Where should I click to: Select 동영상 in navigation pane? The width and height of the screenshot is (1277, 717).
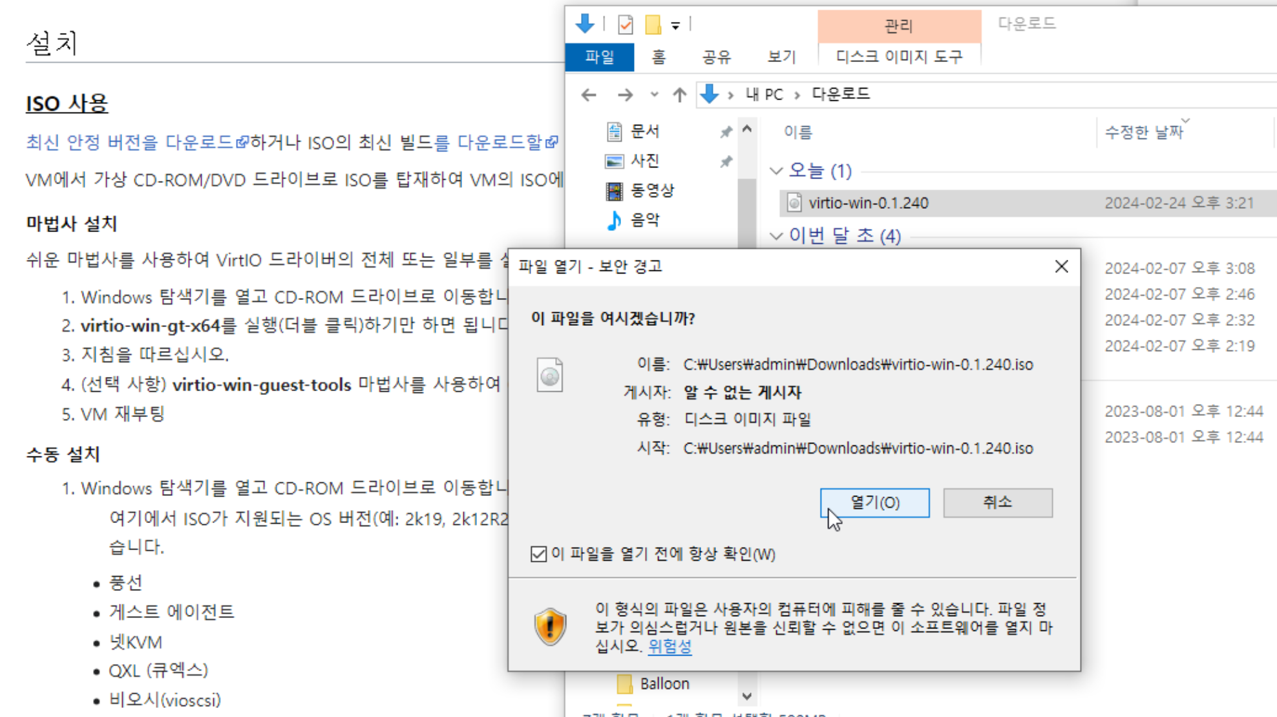click(651, 190)
